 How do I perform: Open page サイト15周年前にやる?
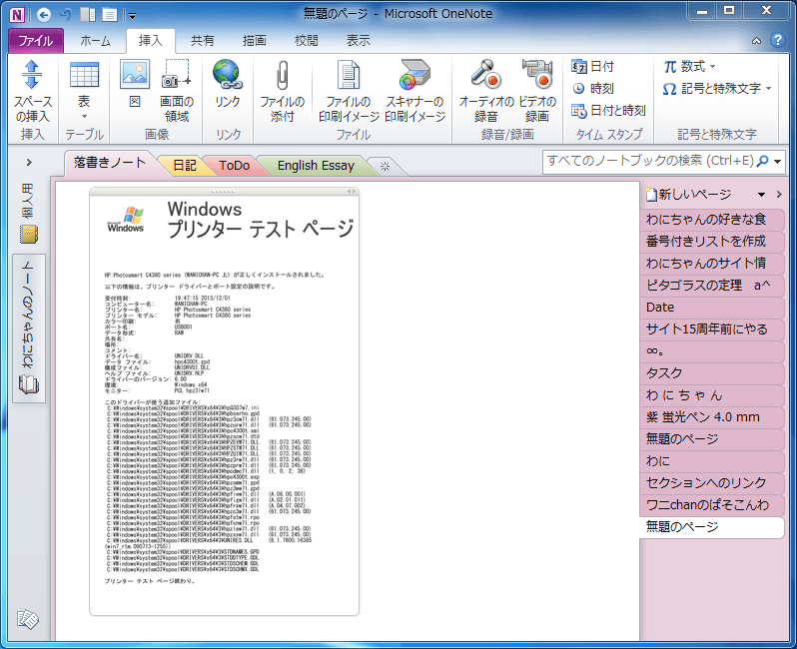[x=711, y=329]
